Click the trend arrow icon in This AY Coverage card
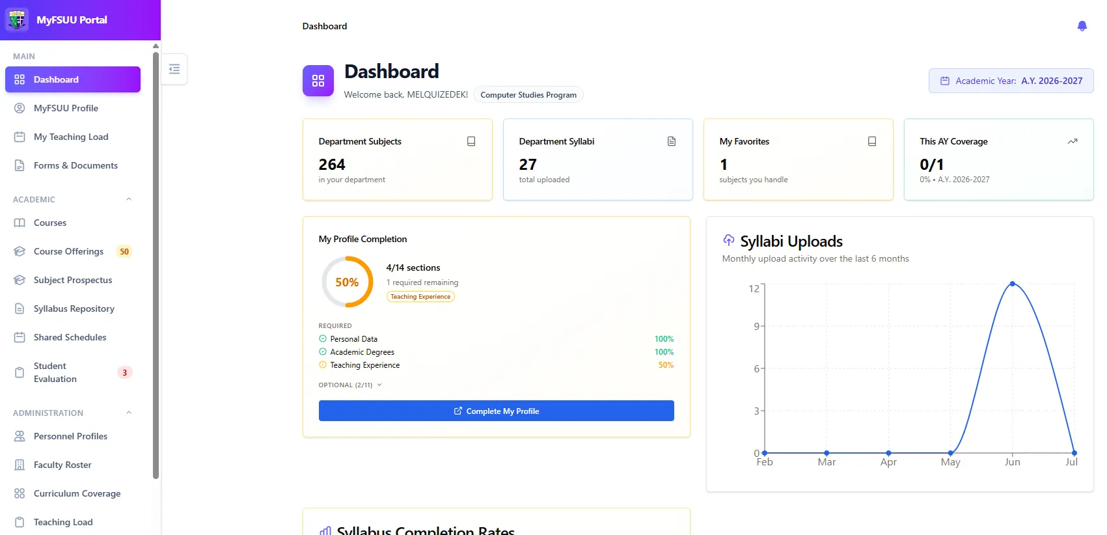1107x535 pixels. tap(1073, 141)
